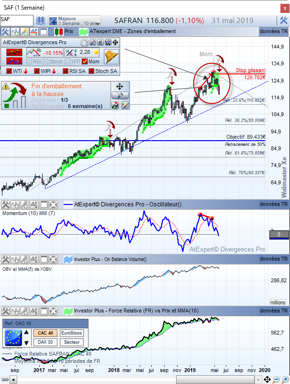The width and height of the screenshot is (290, 384).
Task: Toggle the RSI SA checkbox
Action: (x=66, y=71)
